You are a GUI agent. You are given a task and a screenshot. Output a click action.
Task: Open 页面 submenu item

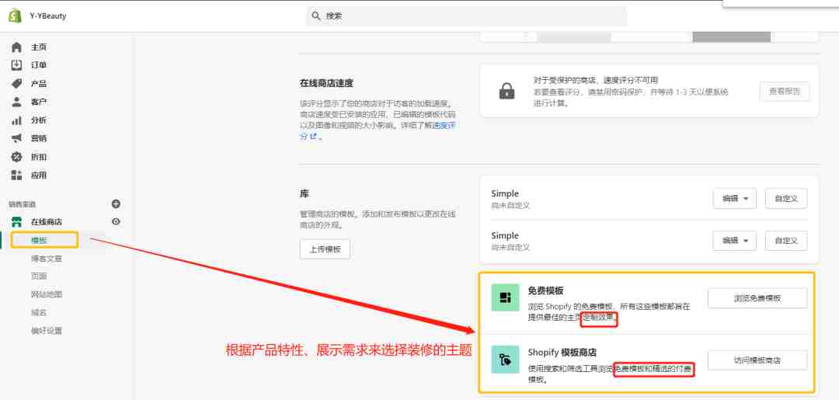pyautogui.click(x=39, y=277)
